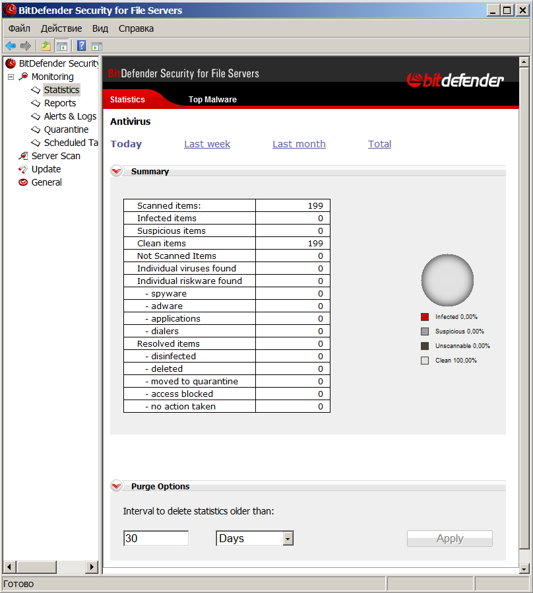Click the main pane scroll up arrow
The image size is (533, 593).
click(524, 62)
